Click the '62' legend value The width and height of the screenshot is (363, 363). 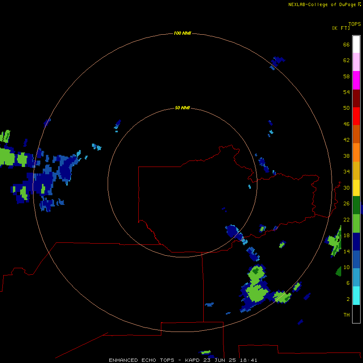coord(346,60)
